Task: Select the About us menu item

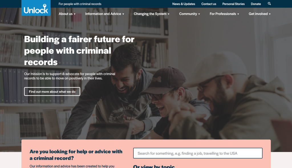Action: [66, 14]
